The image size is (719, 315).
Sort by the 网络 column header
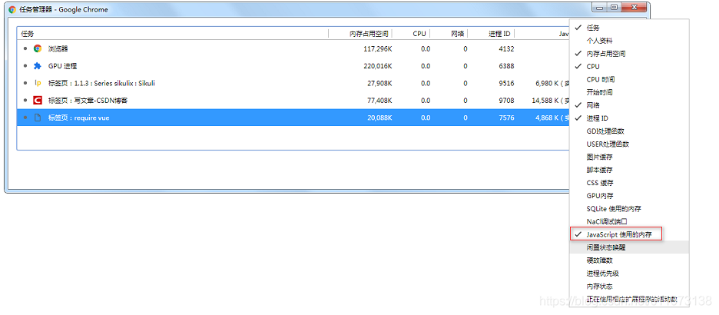[x=449, y=34]
